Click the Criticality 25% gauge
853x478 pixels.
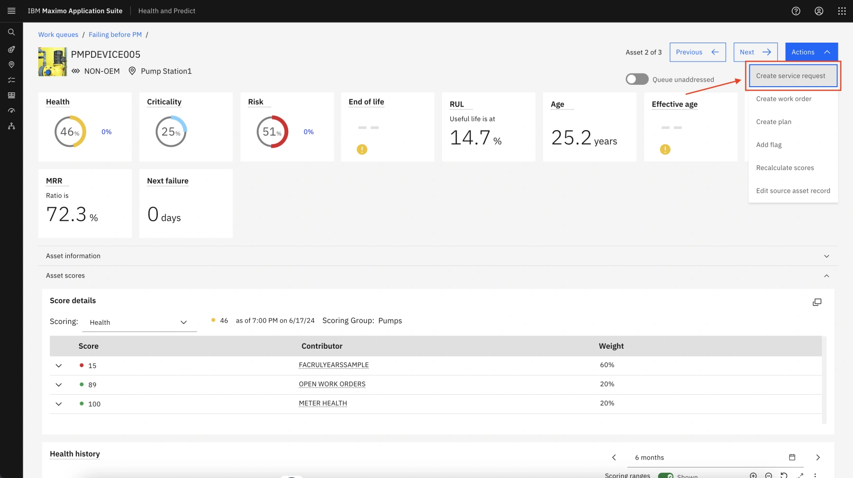pyautogui.click(x=171, y=132)
